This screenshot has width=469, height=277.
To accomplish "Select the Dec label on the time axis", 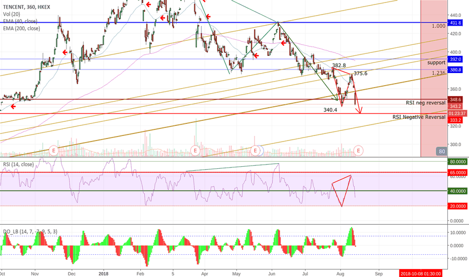I will [71, 273].
